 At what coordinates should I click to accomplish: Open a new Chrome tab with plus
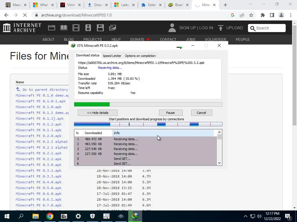[225, 5]
